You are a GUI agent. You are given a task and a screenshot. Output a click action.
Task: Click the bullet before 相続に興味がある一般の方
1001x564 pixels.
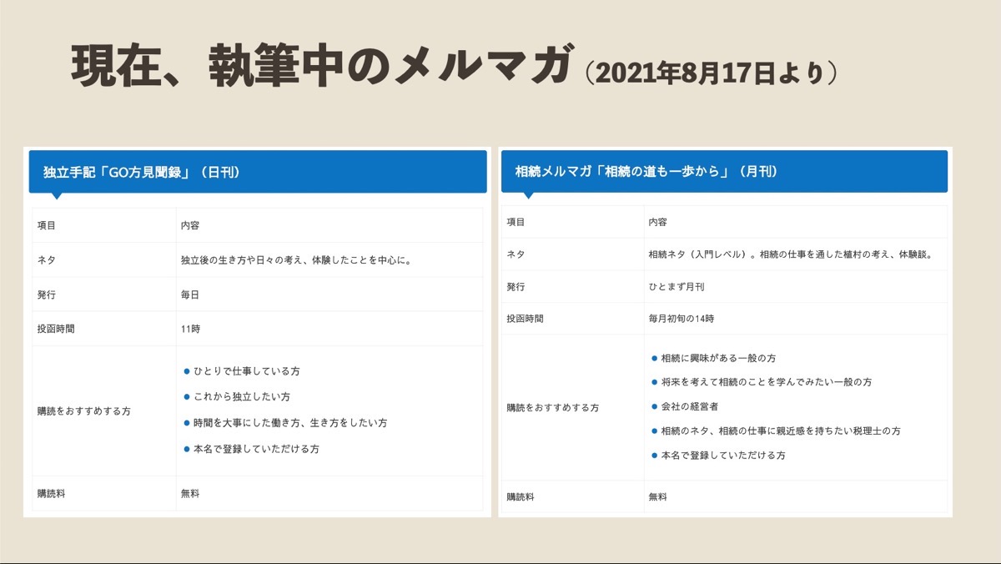point(655,357)
